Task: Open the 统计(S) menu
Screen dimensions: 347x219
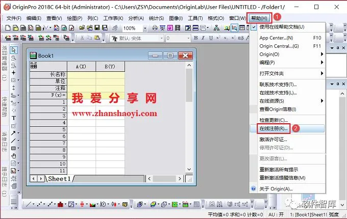Action: (x=157, y=18)
